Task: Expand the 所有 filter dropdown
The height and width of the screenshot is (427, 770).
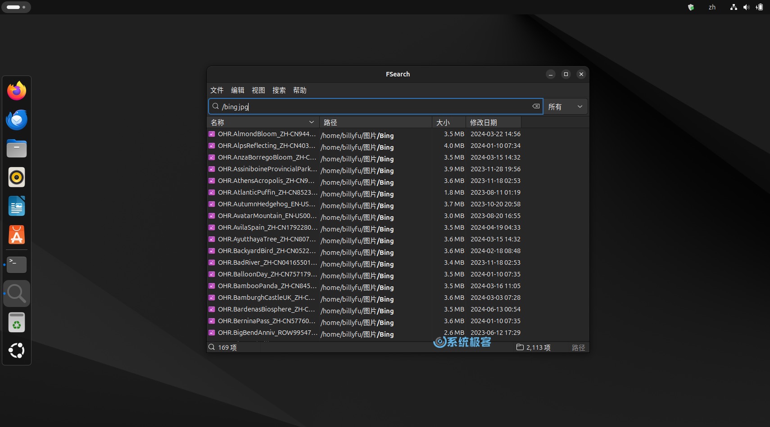Action: pyautogui.click(x=566, y=107)
